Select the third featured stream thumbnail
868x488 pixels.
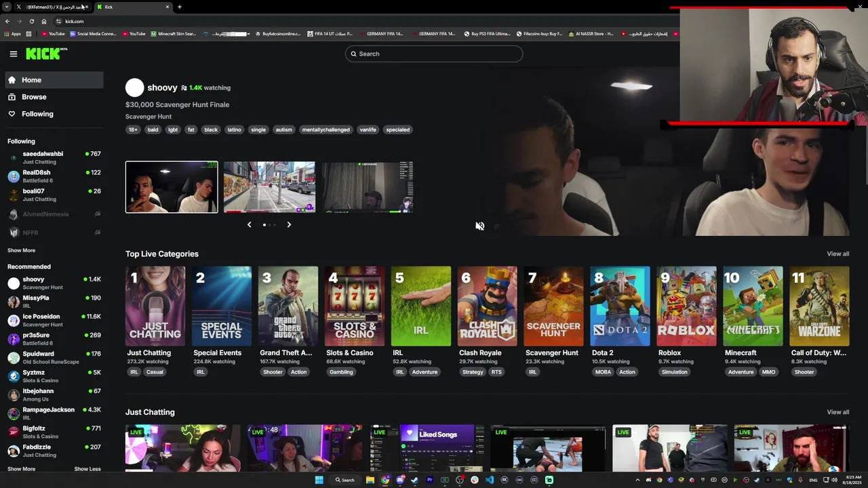pyautogui.click(x=368, y=187)
